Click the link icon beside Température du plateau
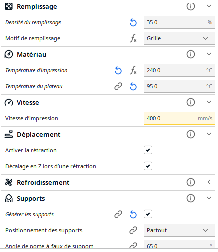The width and height of the screenshot is (218, 252). tap(118, 86)
